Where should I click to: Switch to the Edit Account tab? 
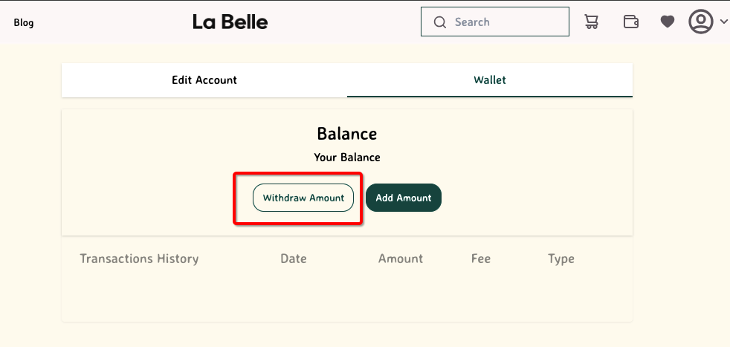[204, 80]
